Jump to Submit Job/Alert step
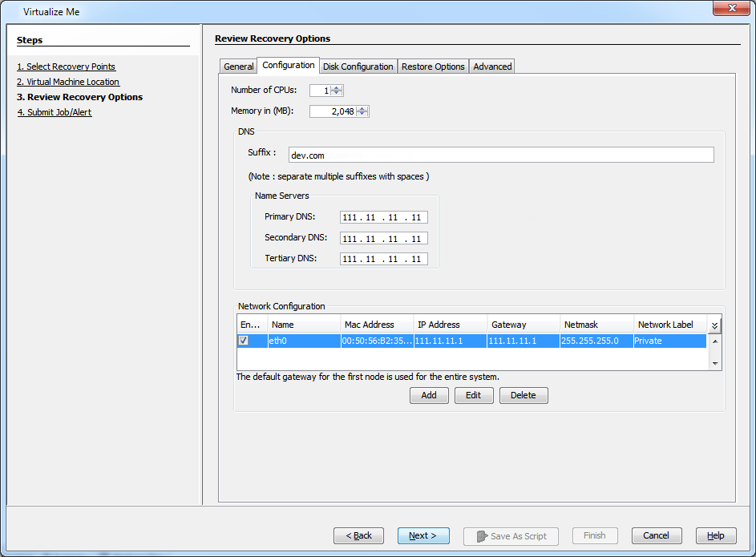Image resolution: width=756 pixels, height=557 pixels. click(55, 112)
